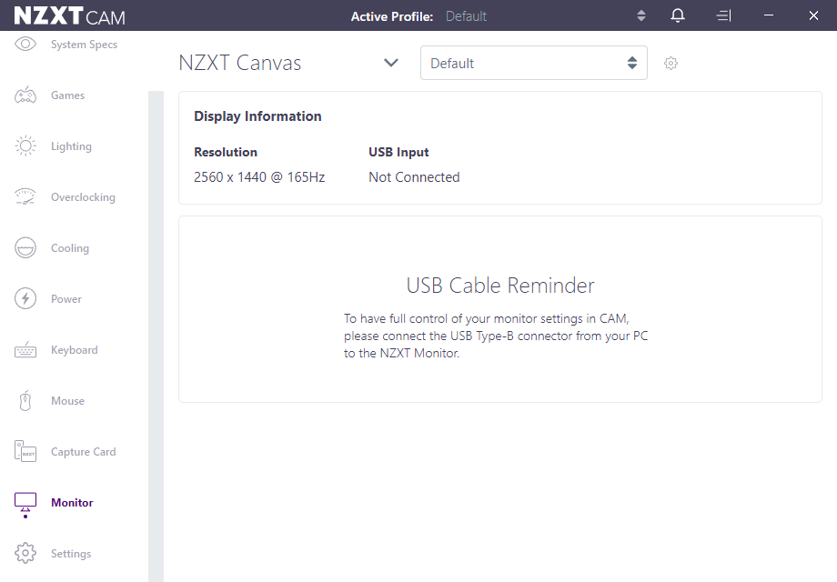Go to the Monitor section
Viewport: 837px width, 582px height.
[72, 503]
